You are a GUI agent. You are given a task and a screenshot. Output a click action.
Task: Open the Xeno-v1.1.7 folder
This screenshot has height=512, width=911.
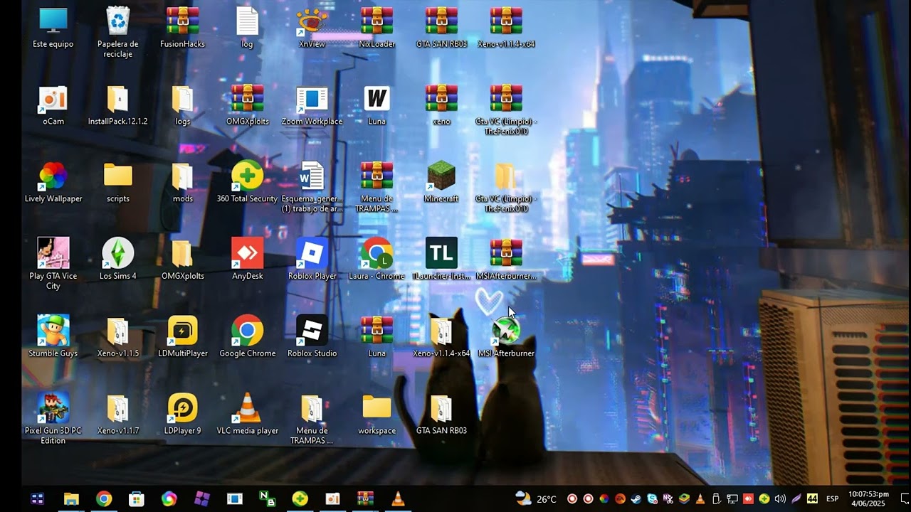pyautogui.click(x=118, y=414)
